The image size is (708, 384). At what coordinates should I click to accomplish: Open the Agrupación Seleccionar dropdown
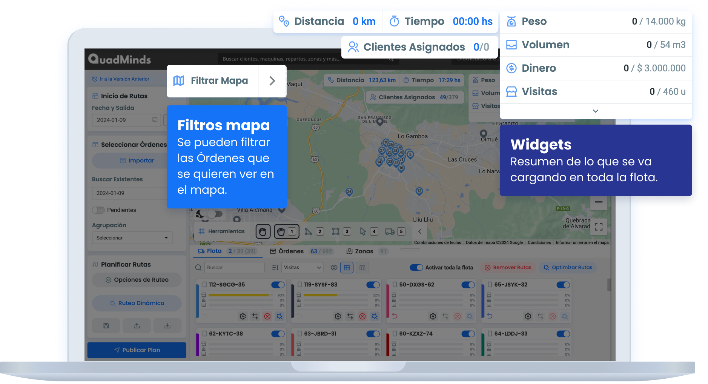[132, 238]
